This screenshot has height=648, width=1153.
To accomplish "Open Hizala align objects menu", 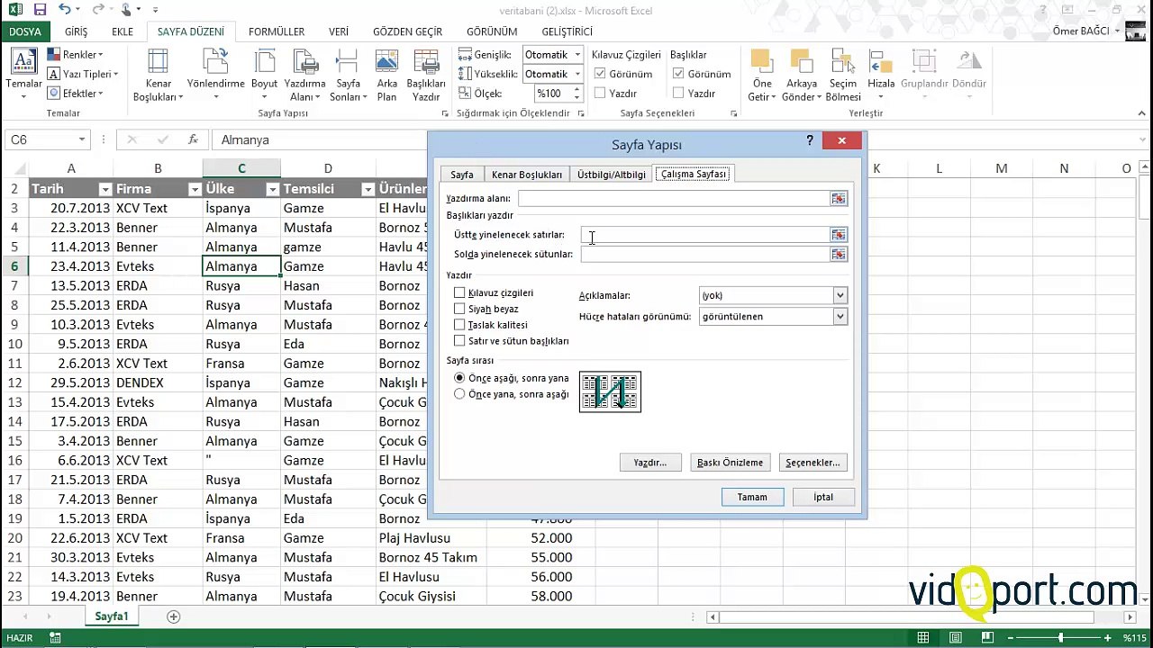I will point(881,76).
